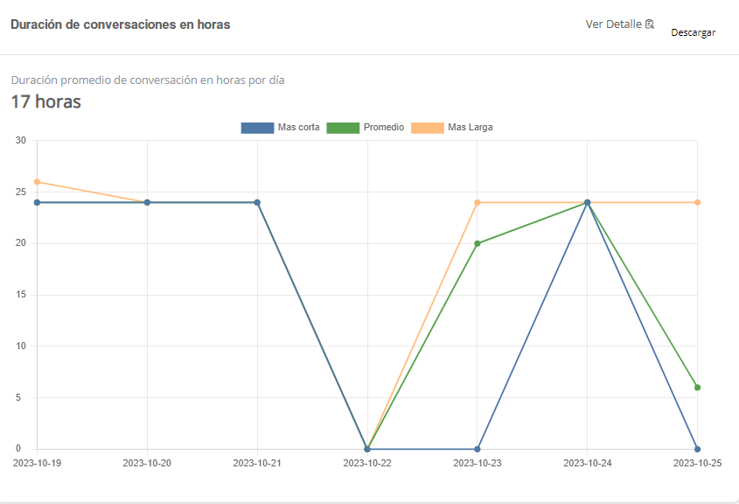Screen dimensions: 739x504
Task: Toggle the Mas Larga legend label
Action: pos(471,128)
